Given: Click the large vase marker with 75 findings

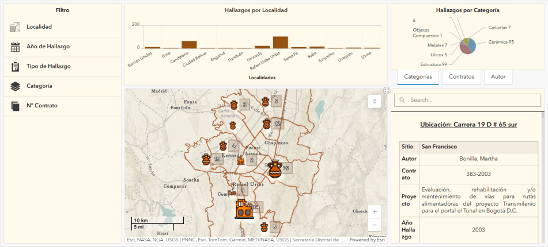Looking at the screenshot, I should click(274, 168).
